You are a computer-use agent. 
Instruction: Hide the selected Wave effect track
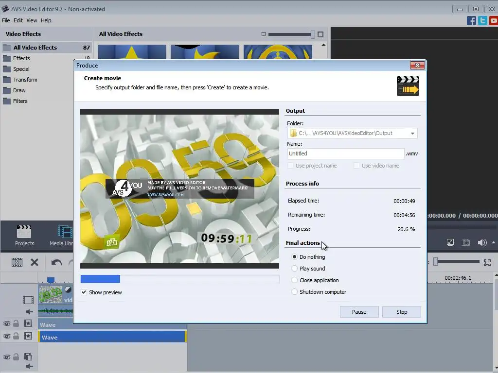click(x=7, y=336)
